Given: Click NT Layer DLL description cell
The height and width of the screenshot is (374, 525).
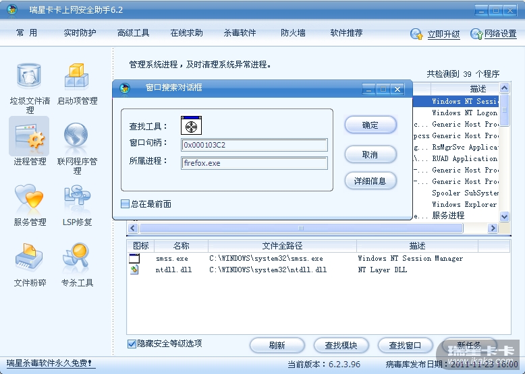Looking at the screenshot, I should click(x=383, y=270).
